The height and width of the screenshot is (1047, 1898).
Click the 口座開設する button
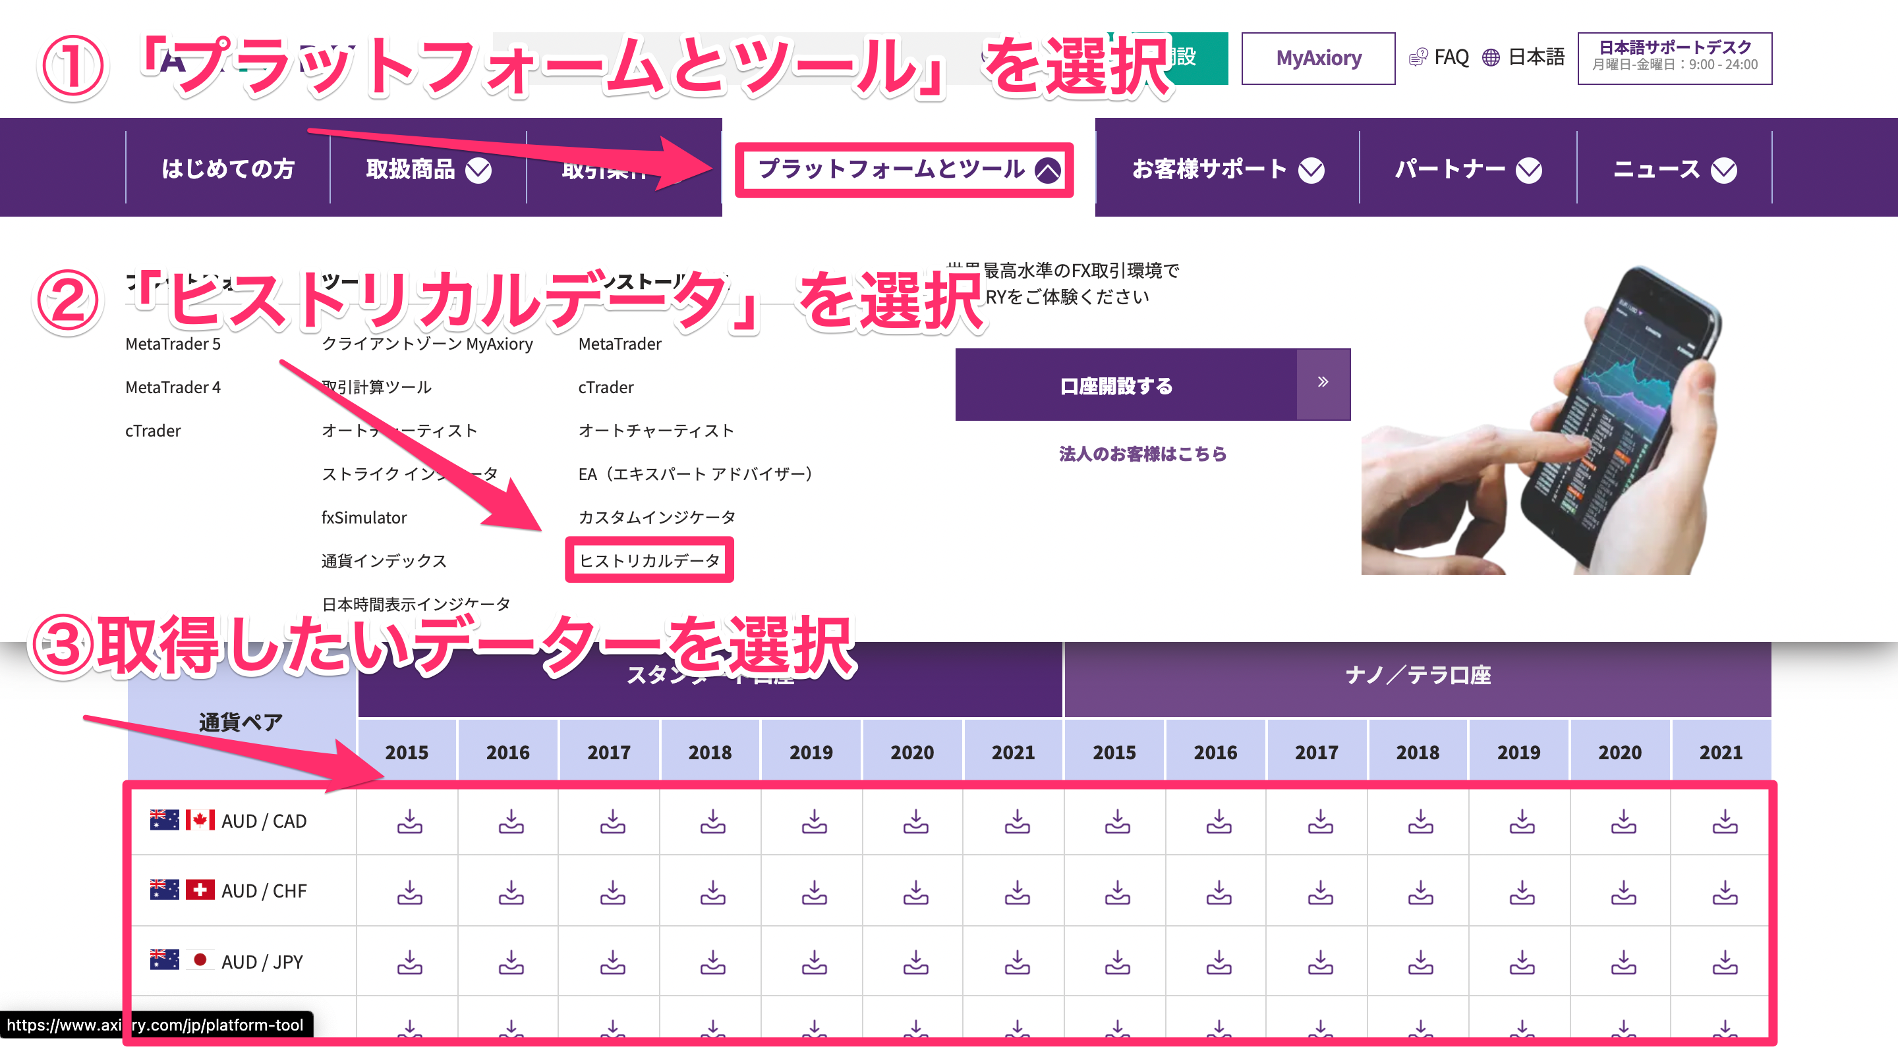coord(1153,385)
